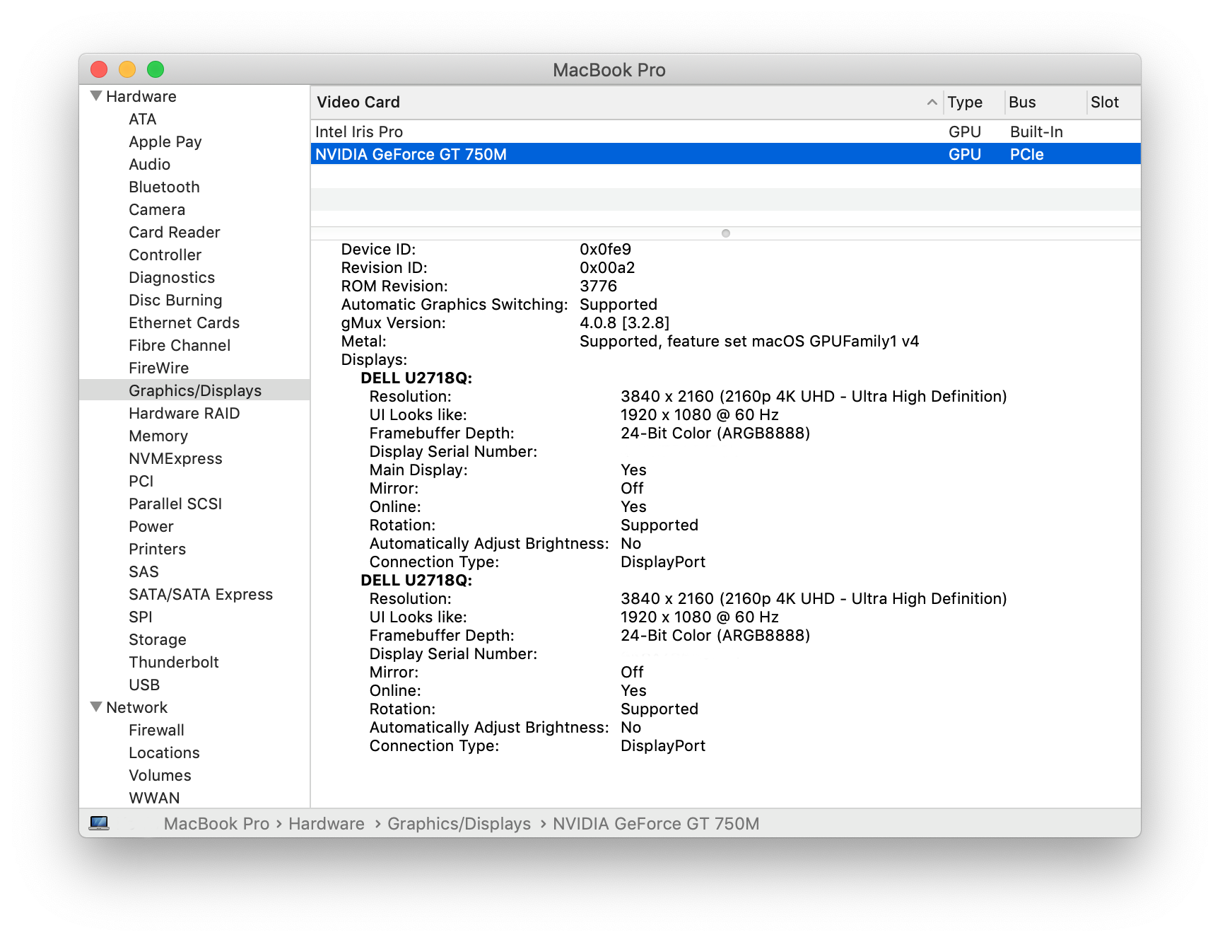Image resolution: width=1220 pixels, height=942 pixels.
Task: Select Thunderbolt in the sidebar
Action: click(x=174, y=663)
